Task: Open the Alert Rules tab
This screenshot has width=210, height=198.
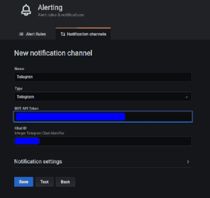Action: 33,34
